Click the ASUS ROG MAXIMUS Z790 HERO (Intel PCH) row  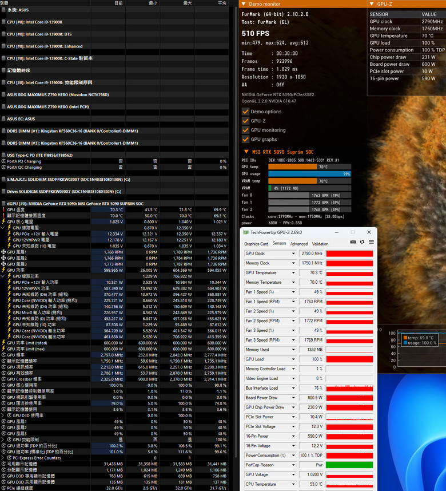tap(114, 107)
